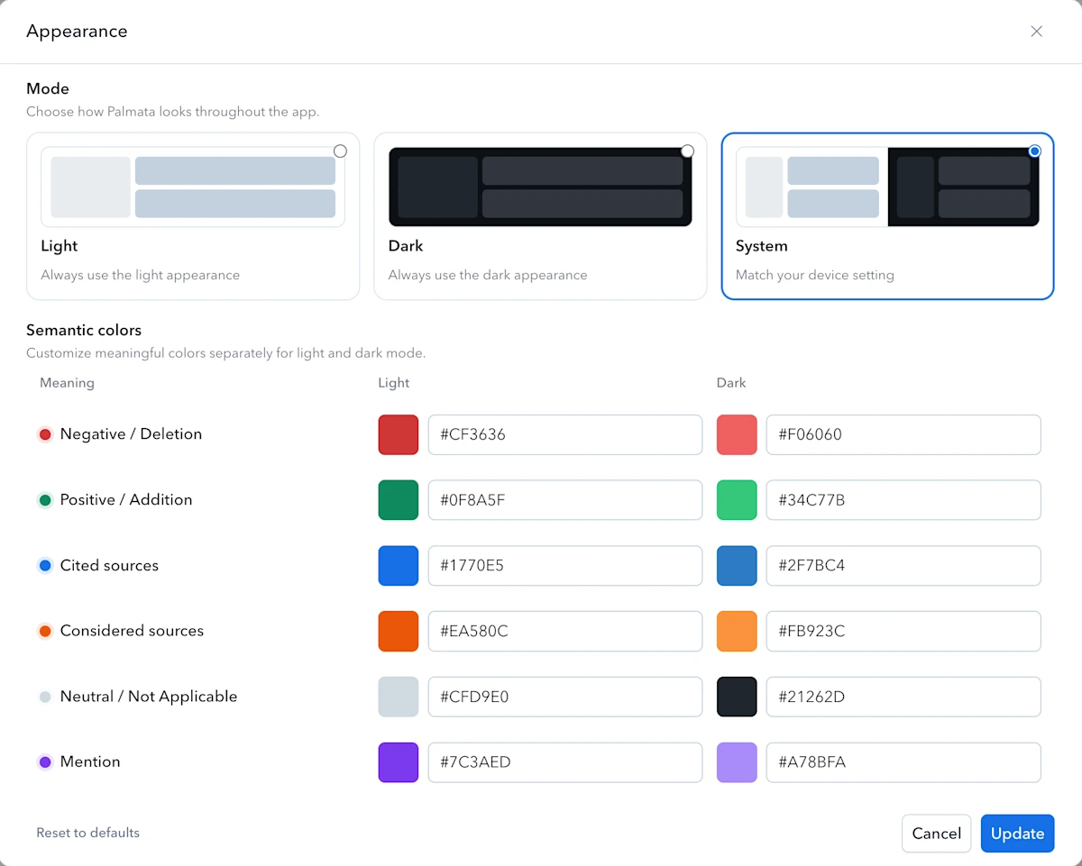
Task: Click the 'Appearance' dialog title
Action: pos(77,32)
